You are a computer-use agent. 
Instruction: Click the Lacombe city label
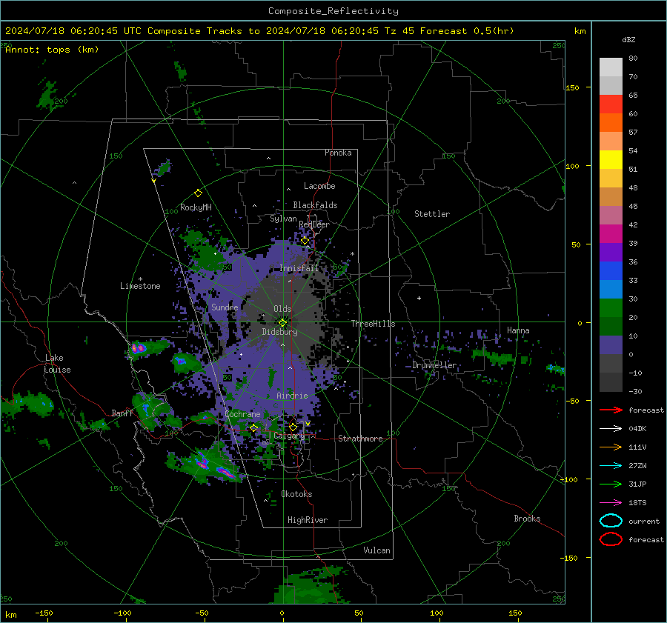tap(319, 186)
